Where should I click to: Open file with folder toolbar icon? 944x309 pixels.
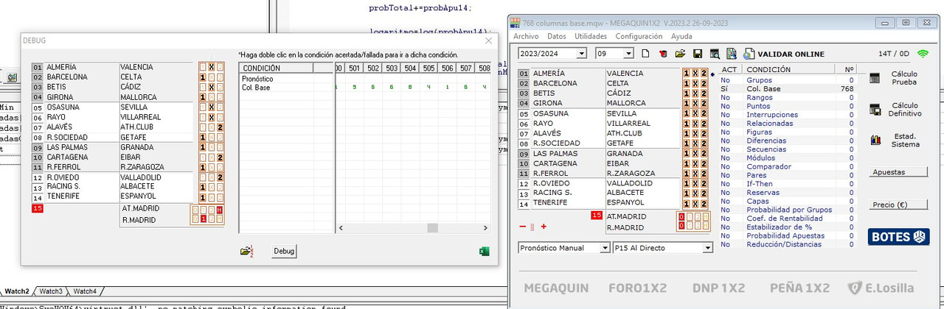point(679,54)
